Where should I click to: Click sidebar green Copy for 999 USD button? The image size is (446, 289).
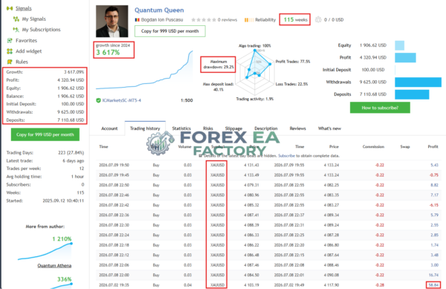pos(45,134)
